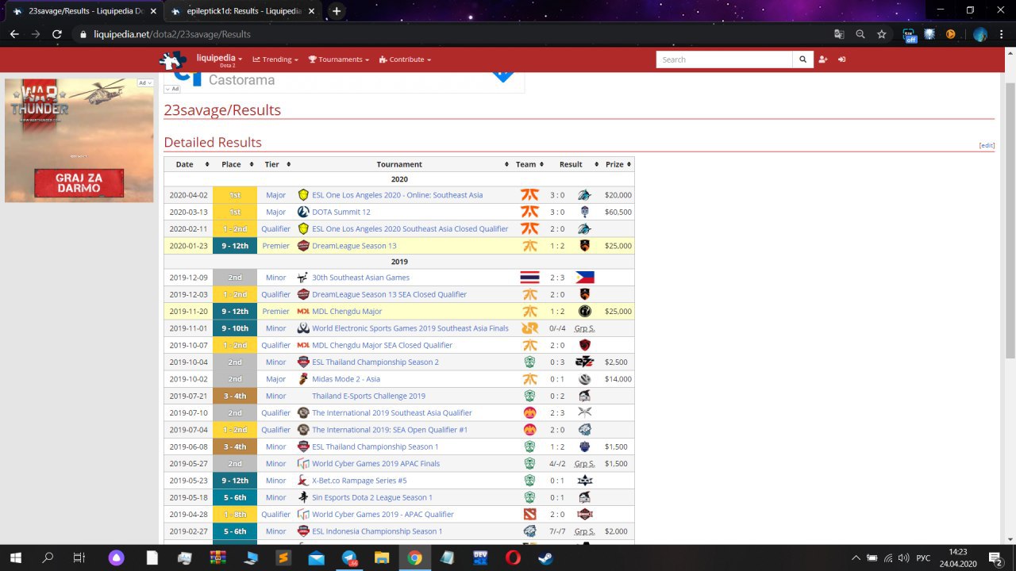Open Chrome three-dot menu
Viewport: 1016px width, 571px height.
click(1002, 34)
